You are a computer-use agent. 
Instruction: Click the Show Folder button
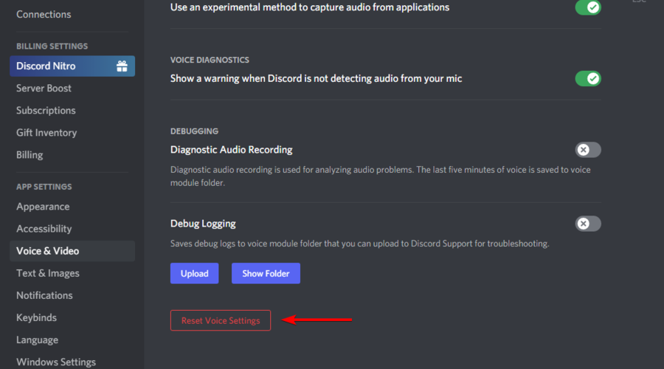pyautogui.click(x=266, y=273)
